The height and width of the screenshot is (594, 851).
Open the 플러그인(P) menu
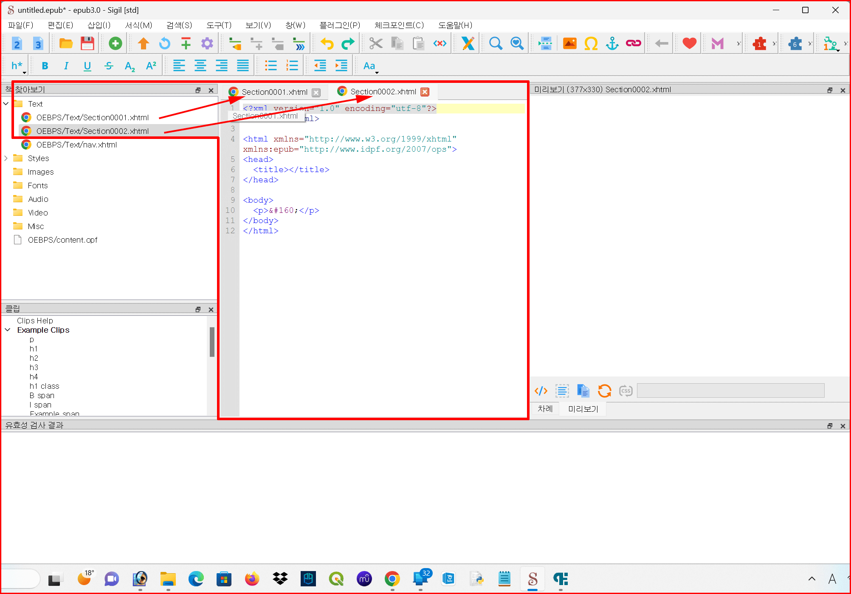pyautogui.click(x=339, y=25)
